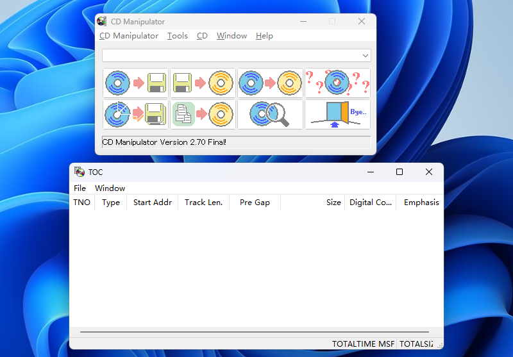Open the Help menu
This screenshot has height=357, width=513.
point(264,36)
